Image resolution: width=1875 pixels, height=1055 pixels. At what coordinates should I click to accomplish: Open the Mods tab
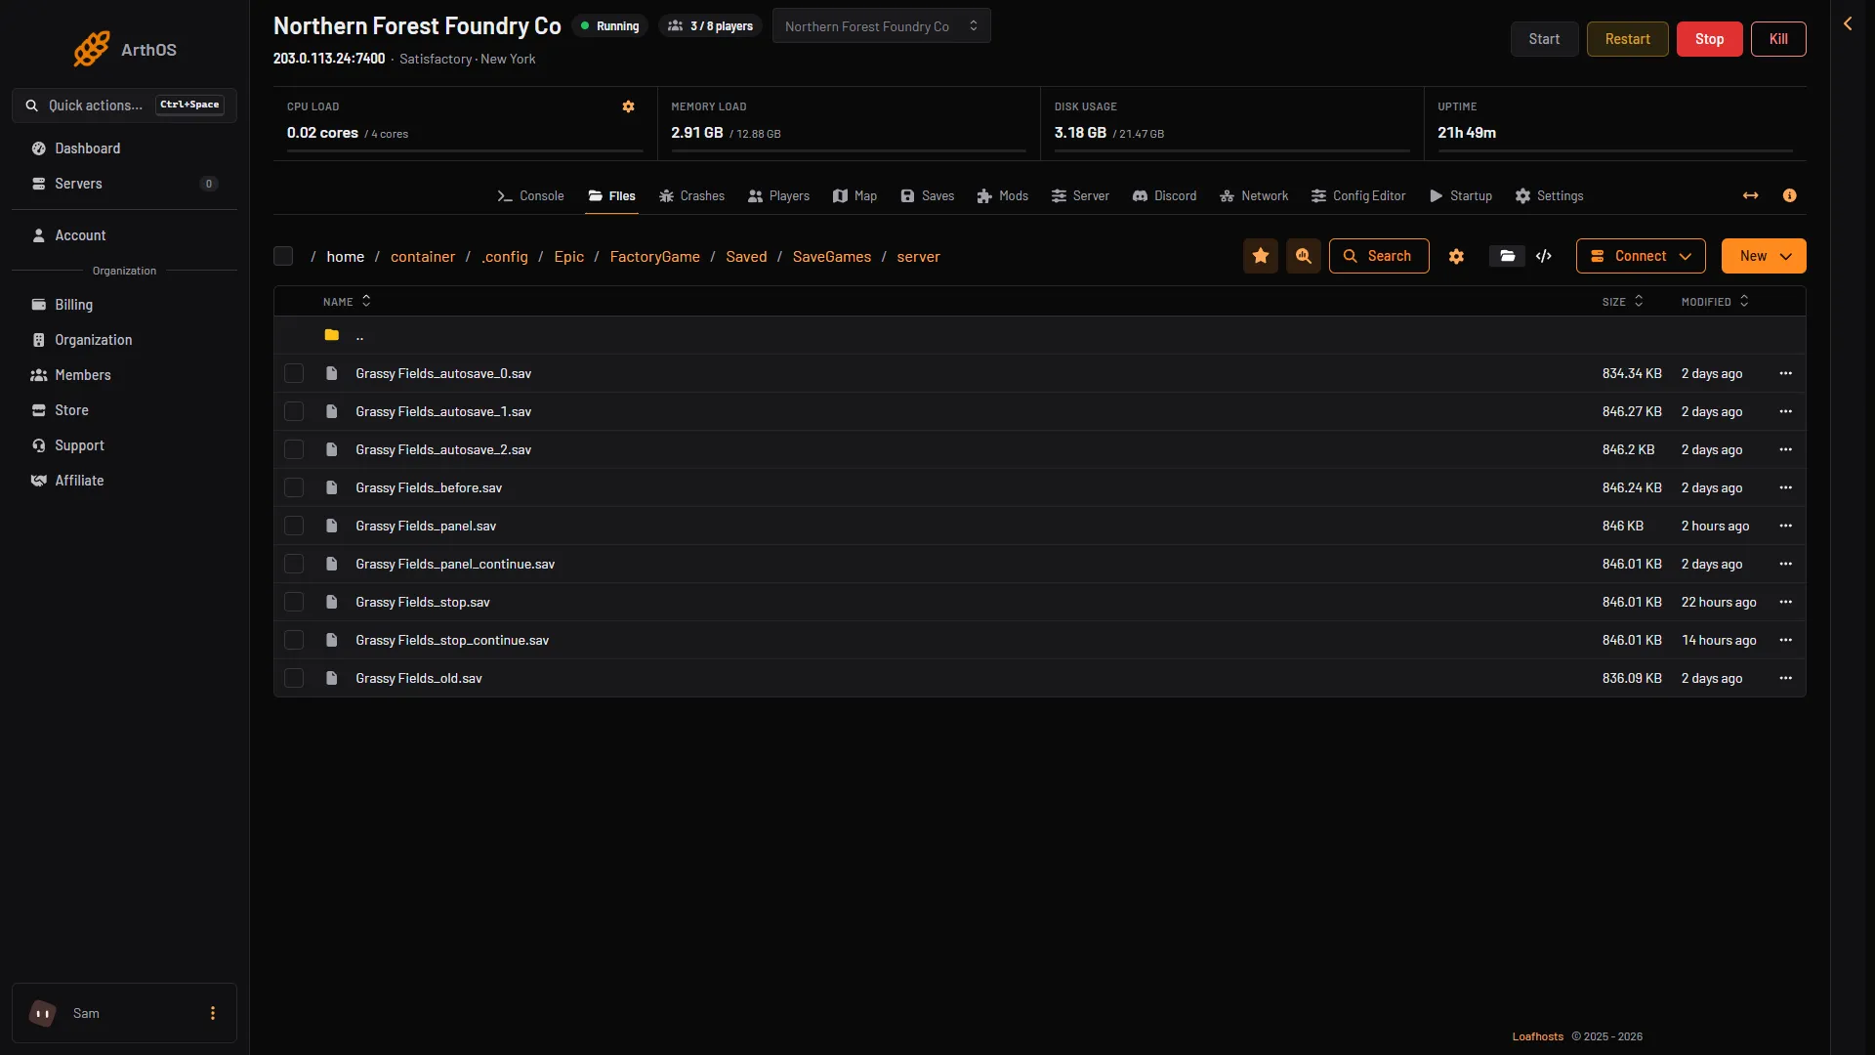pyautogui.click(x=1002, y=195)
